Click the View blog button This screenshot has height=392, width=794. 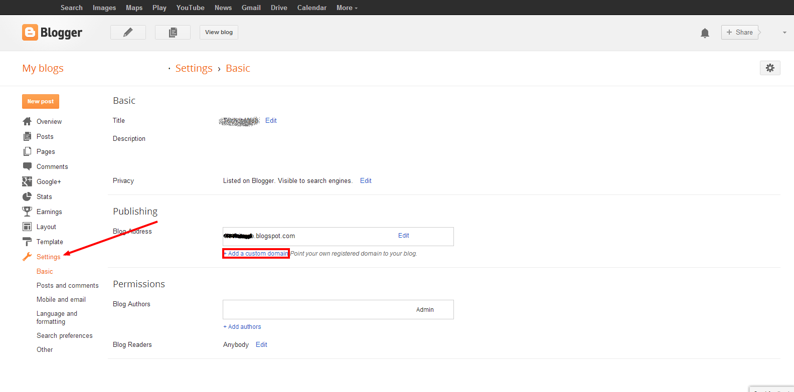click(x=219, y=32)
